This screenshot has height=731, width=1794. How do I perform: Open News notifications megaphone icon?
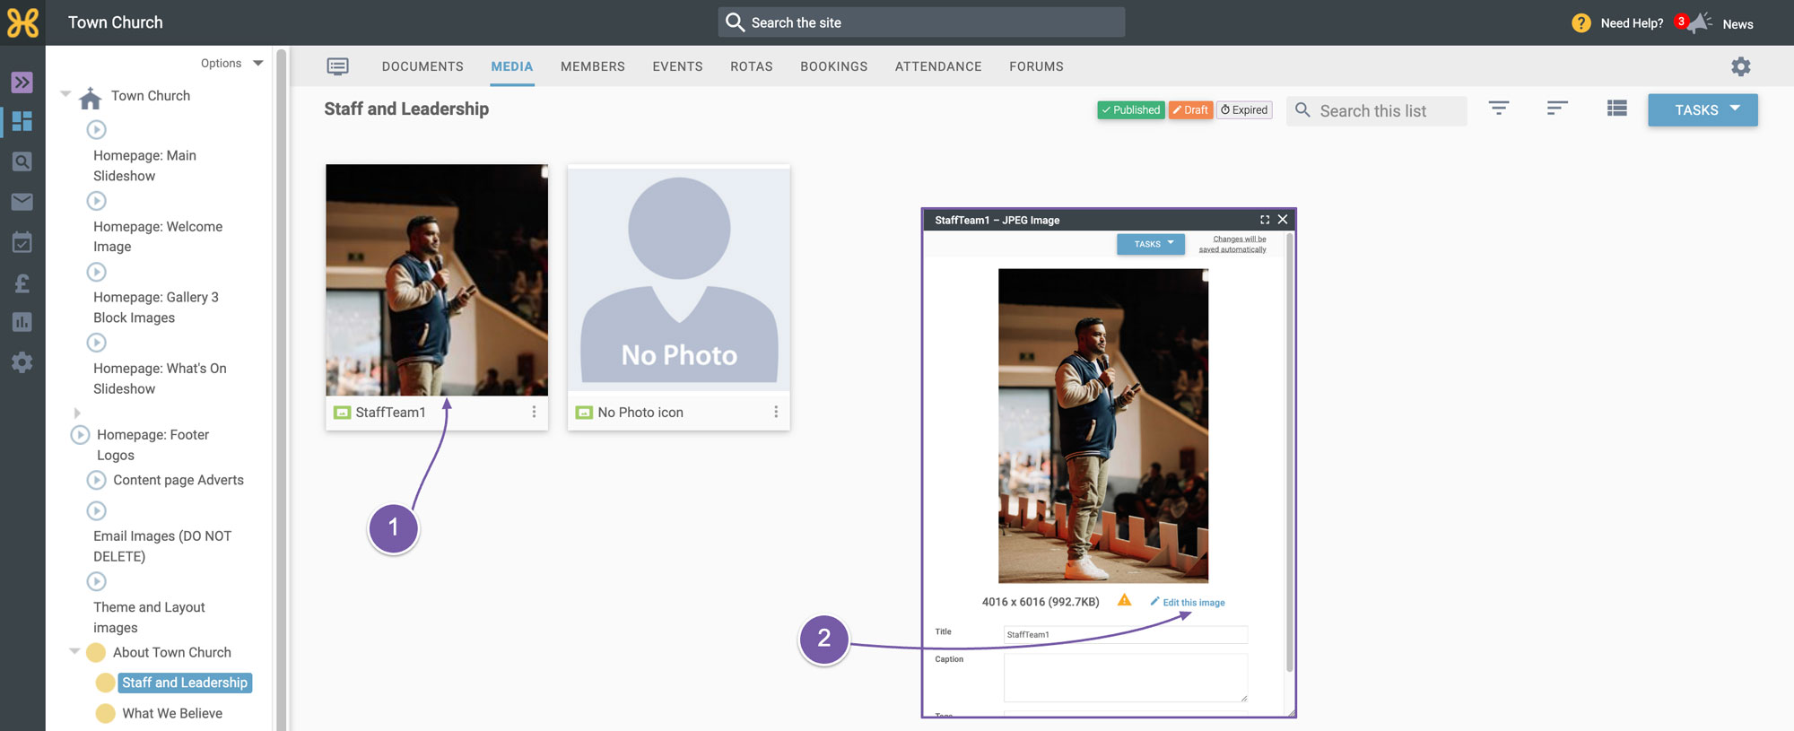click(1700, 23)
